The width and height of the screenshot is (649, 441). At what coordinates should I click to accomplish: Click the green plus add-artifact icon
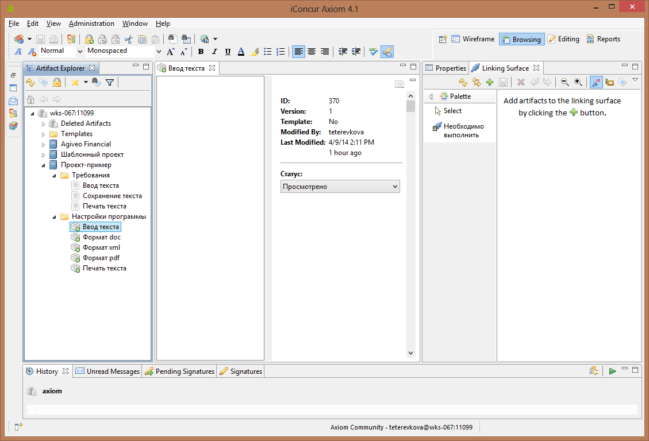coord(490,82)
